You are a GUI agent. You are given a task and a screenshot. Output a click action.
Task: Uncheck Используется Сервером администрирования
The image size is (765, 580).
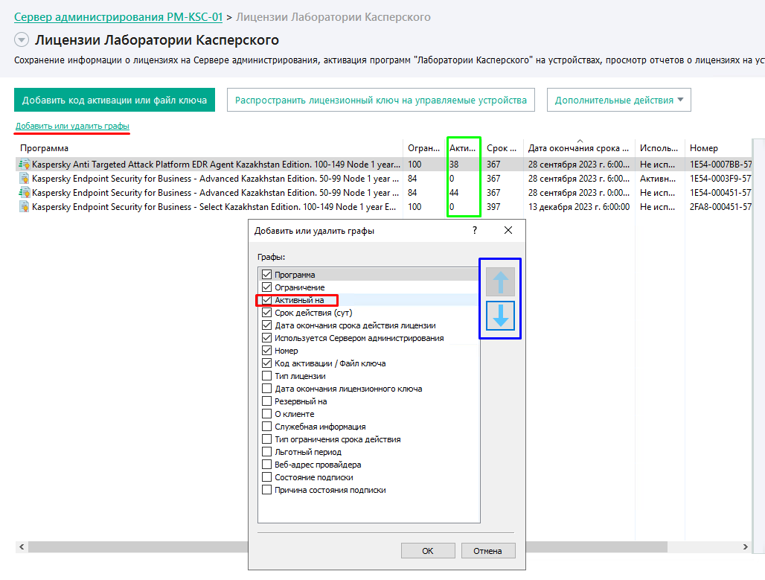coord(267,338)
